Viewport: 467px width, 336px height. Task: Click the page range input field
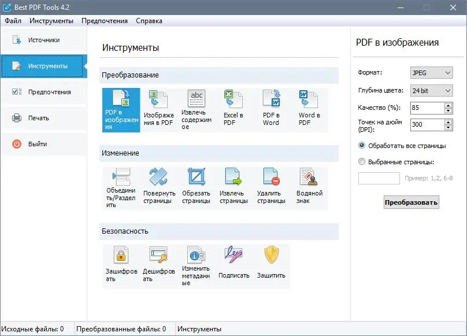click(x=379, y=179)
